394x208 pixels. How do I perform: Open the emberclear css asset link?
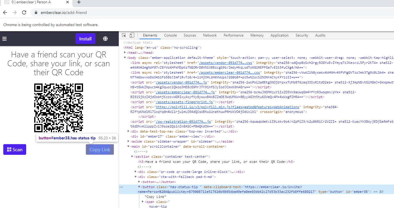(x=230, y=73)
